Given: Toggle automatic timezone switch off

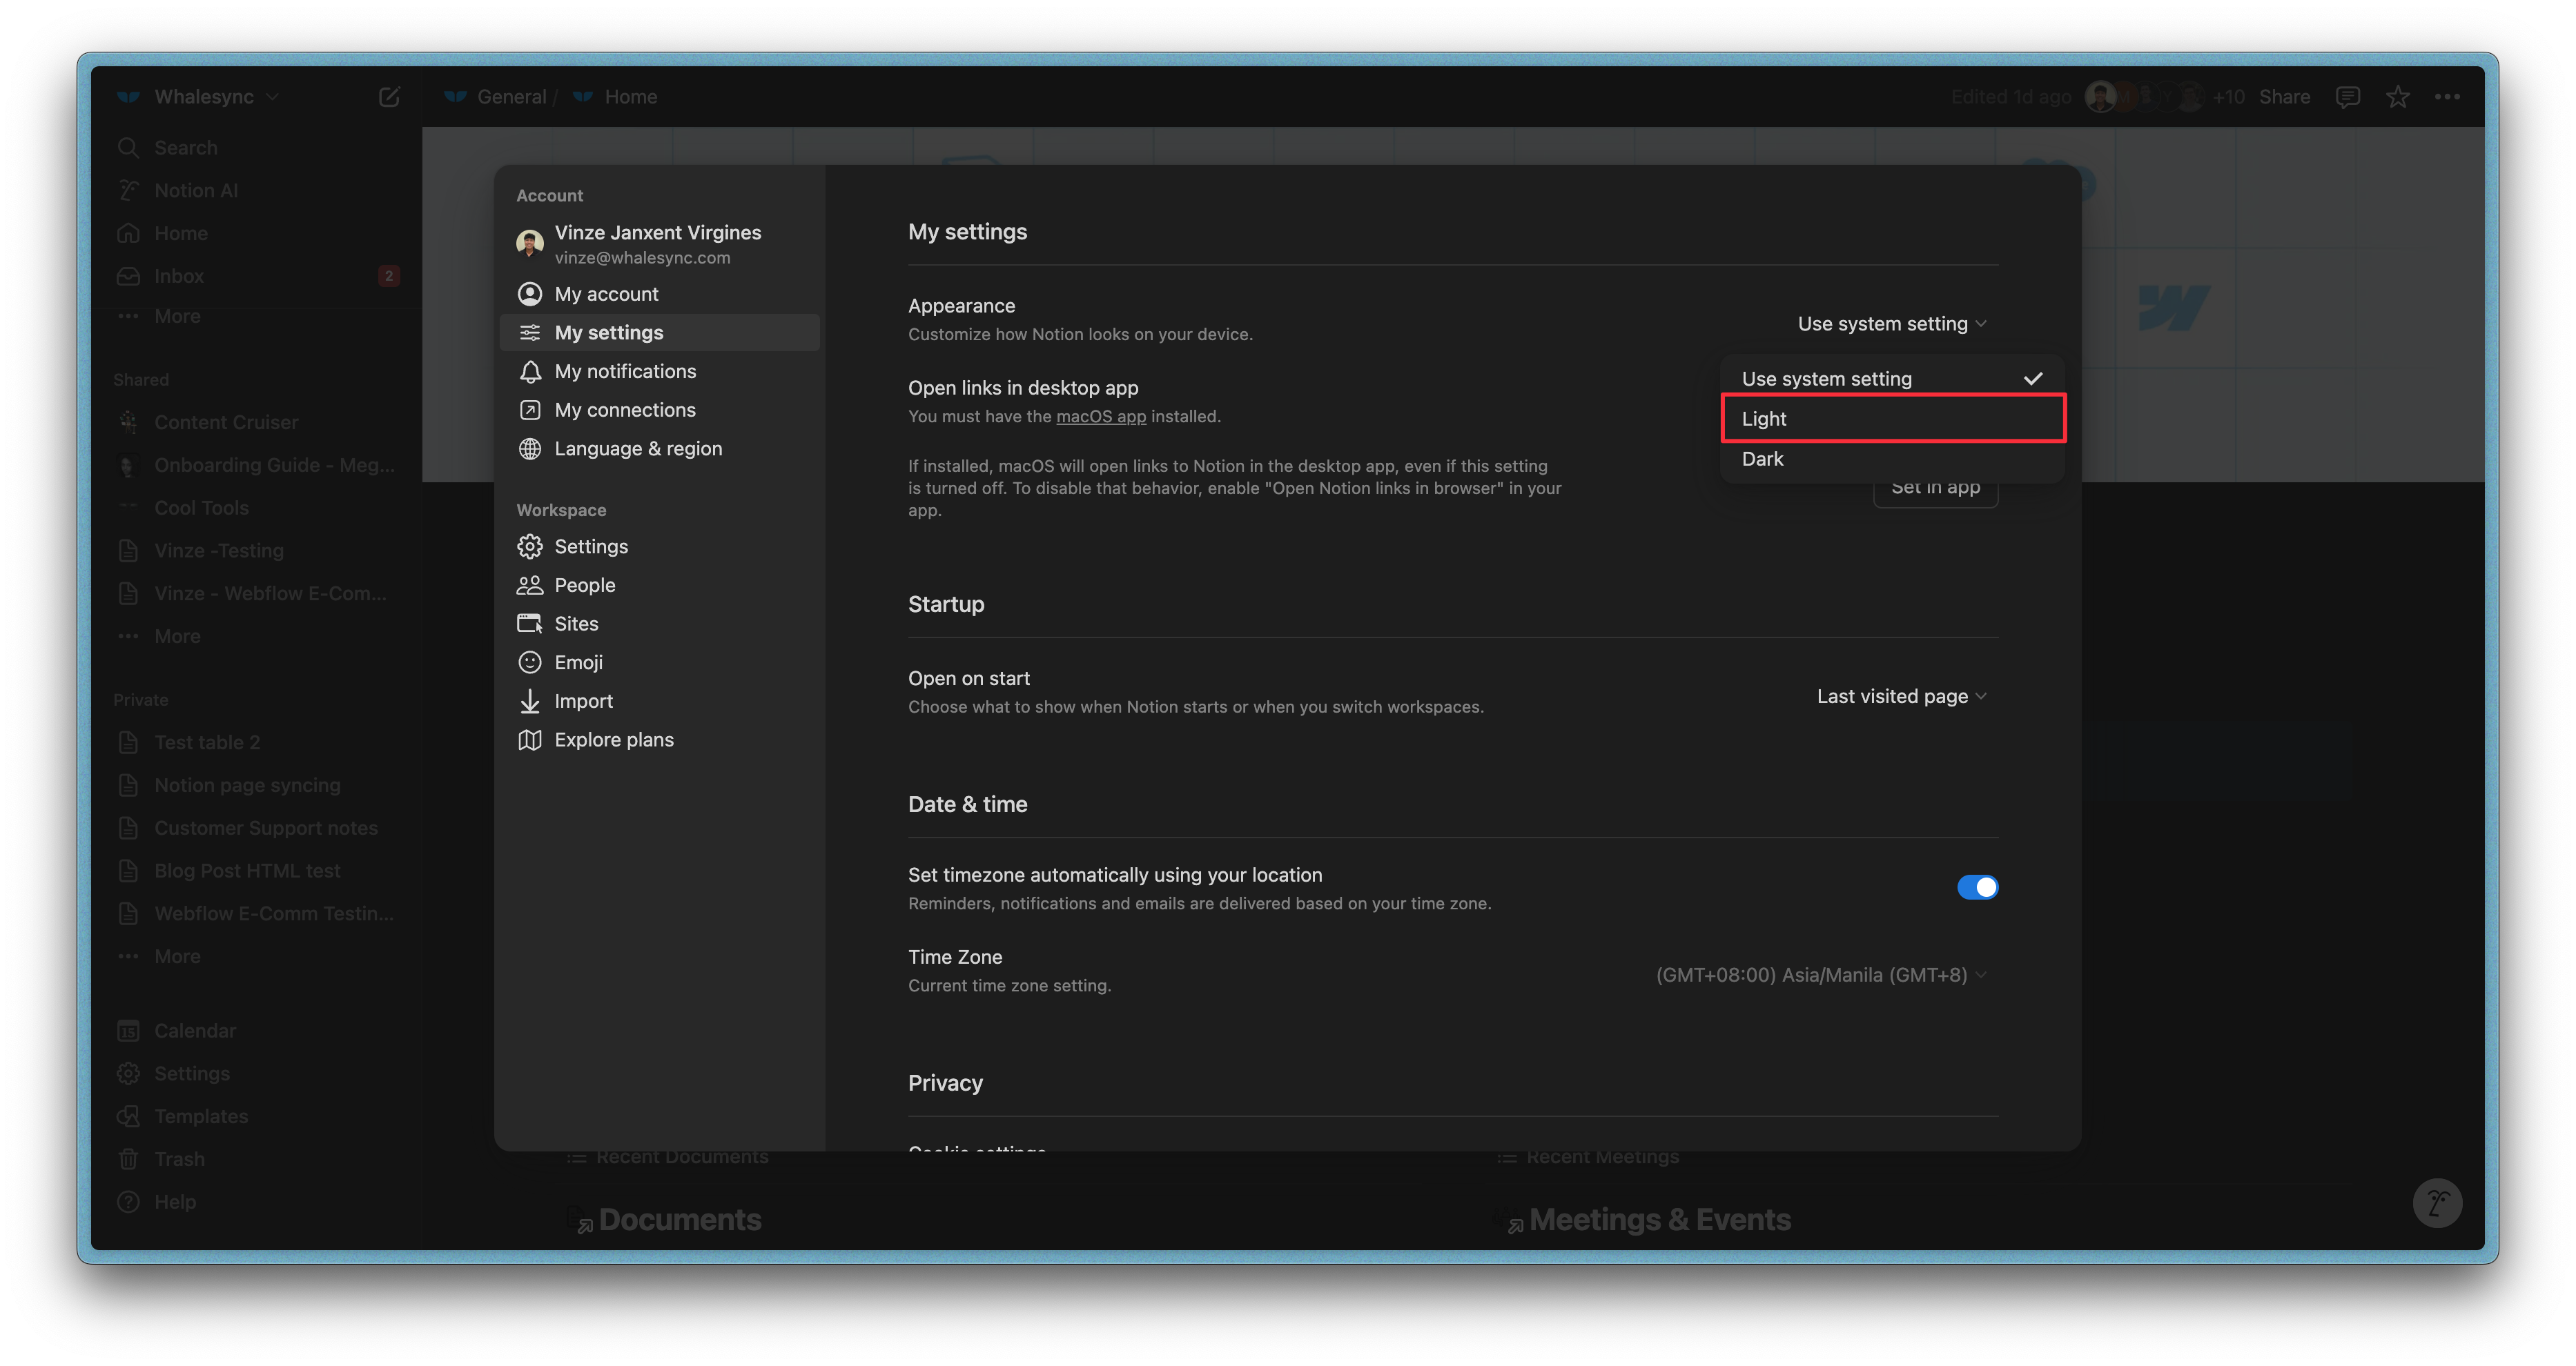Looking at the screenshot, I should pos(1976,887).
